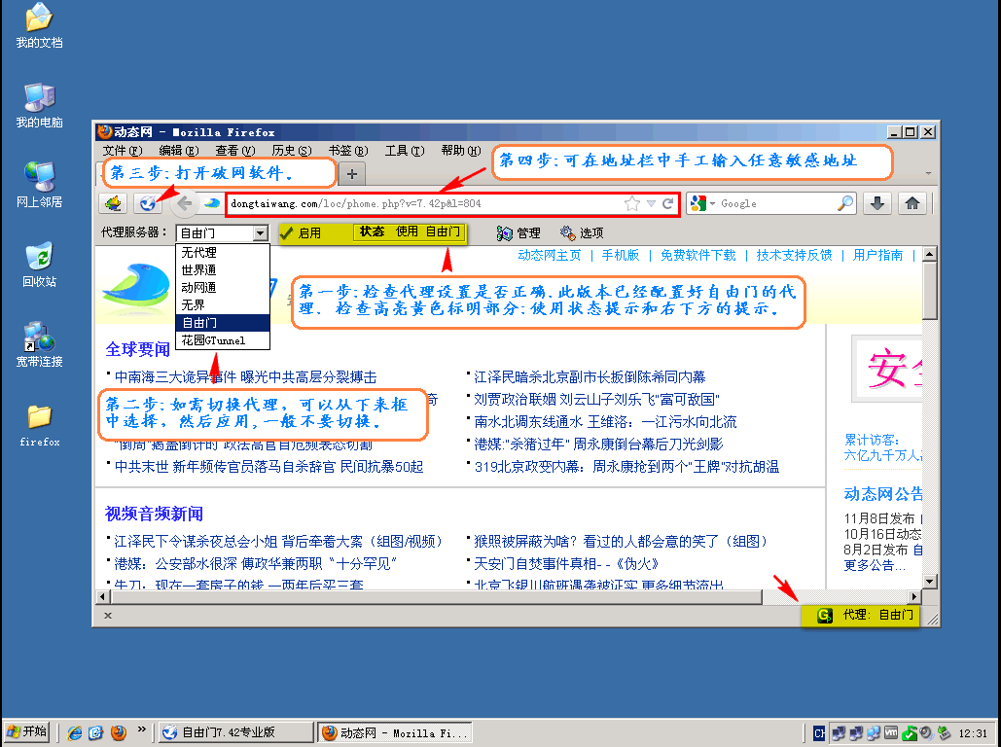Image resolution: width=1001 pixels, height=747 pixels.
Task: Open the 开始 Start menu
Action: click(x=27, y=732)
